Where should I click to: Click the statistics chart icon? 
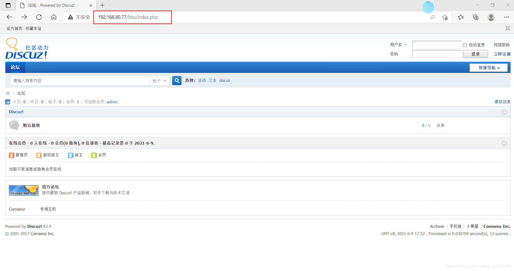[x=8, y=102]
